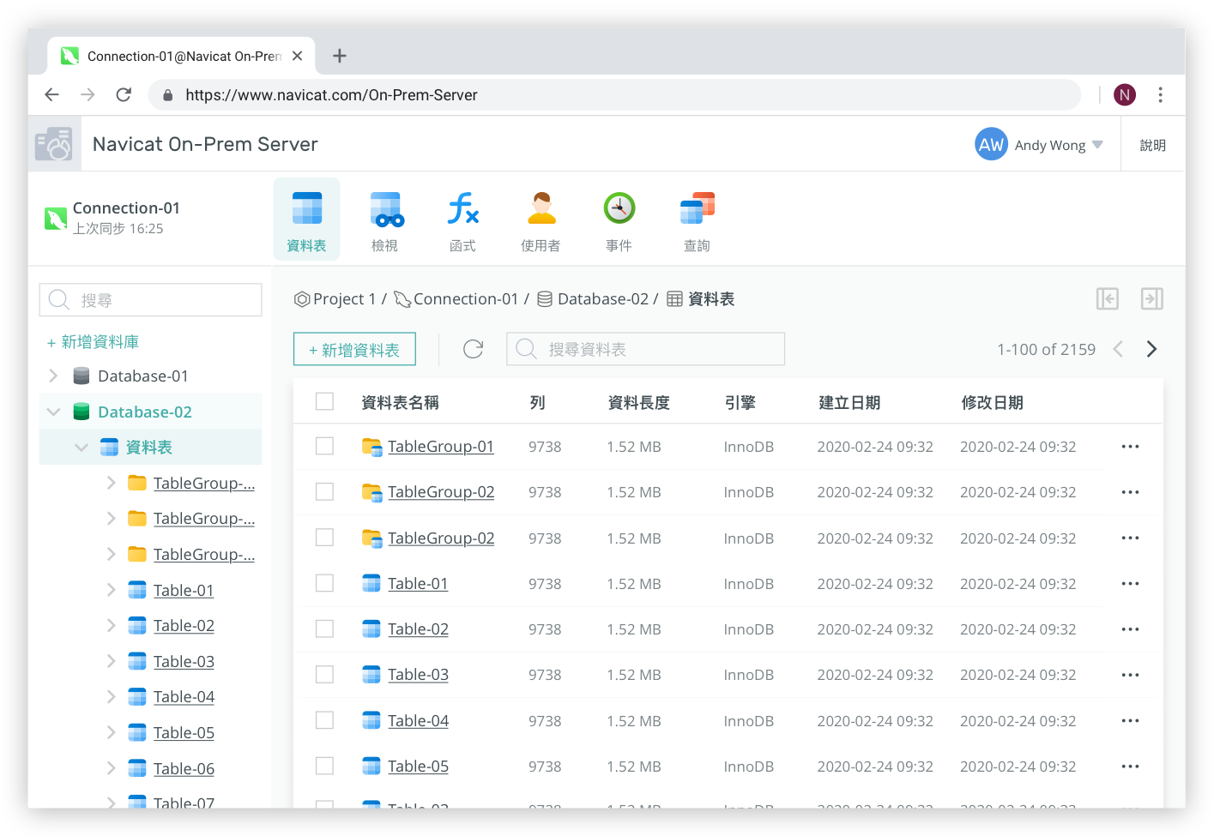1214x836 pixels.
Task: Click the refresh icon beside 新增資料表
Action: pos(473,349)
